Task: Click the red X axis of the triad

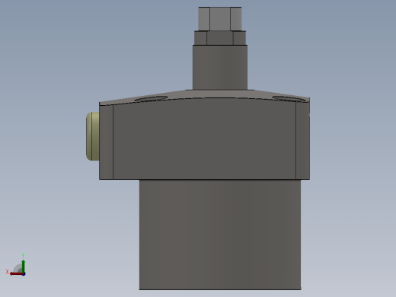Action: 17,273
